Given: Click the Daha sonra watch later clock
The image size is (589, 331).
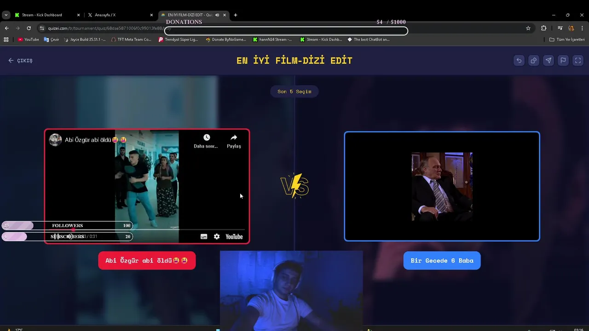Looking at the screenshot, I should (x=206, y=141).
